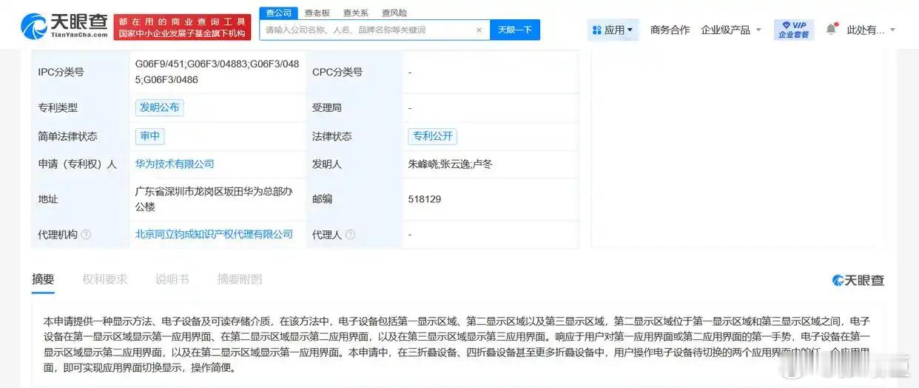This screenshot has width=919, height=388.
Task: Open the 应用 grid icon menu
Action: pyautogui.click(x=613, y=30)
